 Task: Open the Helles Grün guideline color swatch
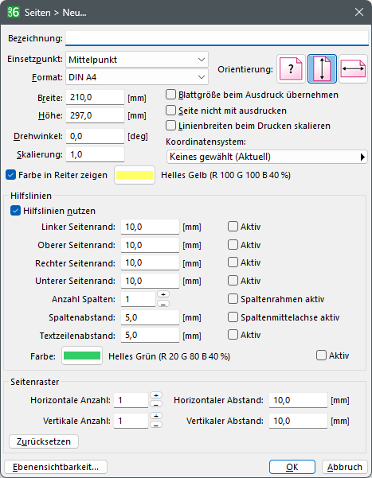(82, 356)
